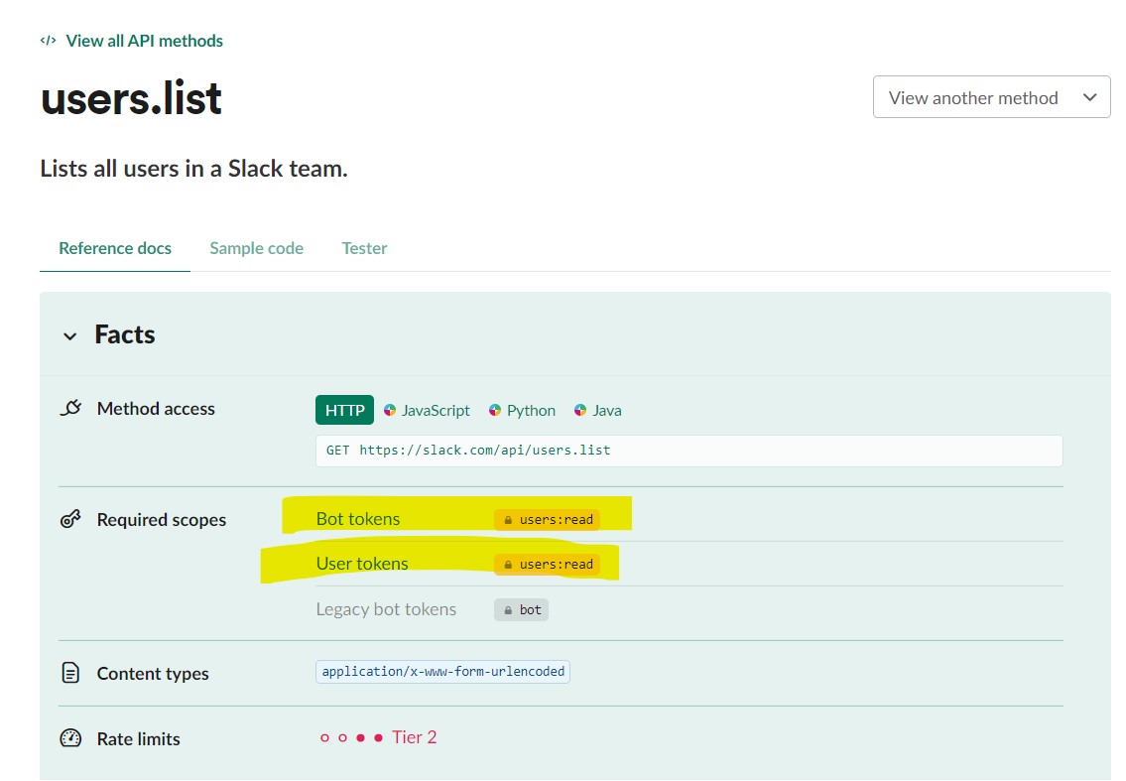Click the users.list page title

[x=131, y=98]
